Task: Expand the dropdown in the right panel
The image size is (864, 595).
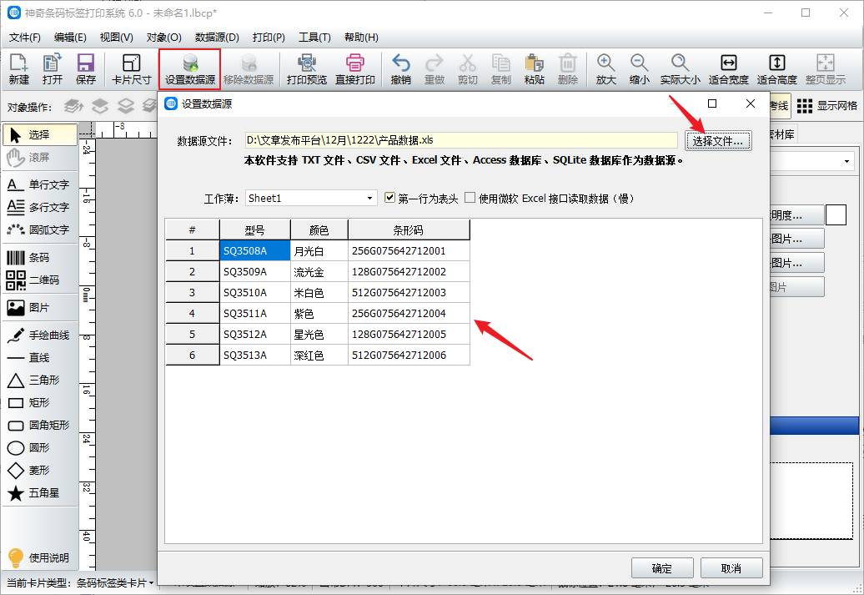Action: tap(846, 162)
